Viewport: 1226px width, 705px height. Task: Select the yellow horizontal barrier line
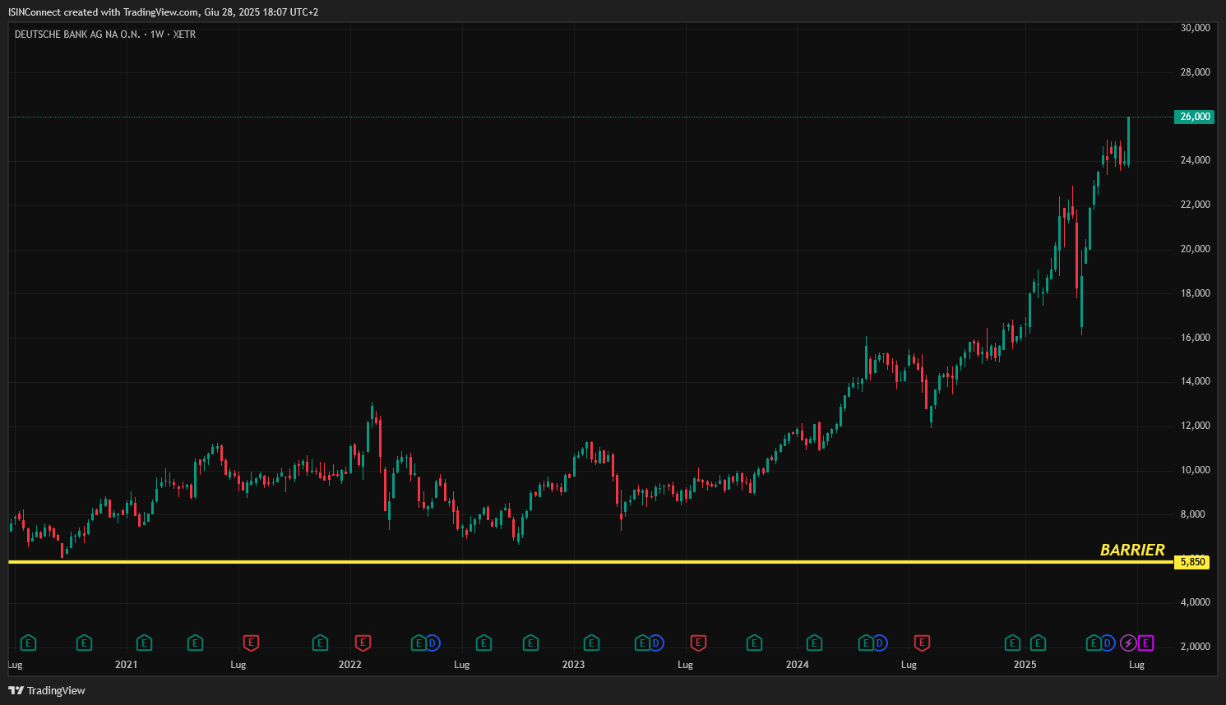(x=591, y=562)
